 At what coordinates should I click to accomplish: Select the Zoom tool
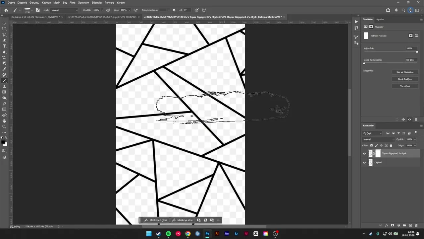click(x=4, y=126)
